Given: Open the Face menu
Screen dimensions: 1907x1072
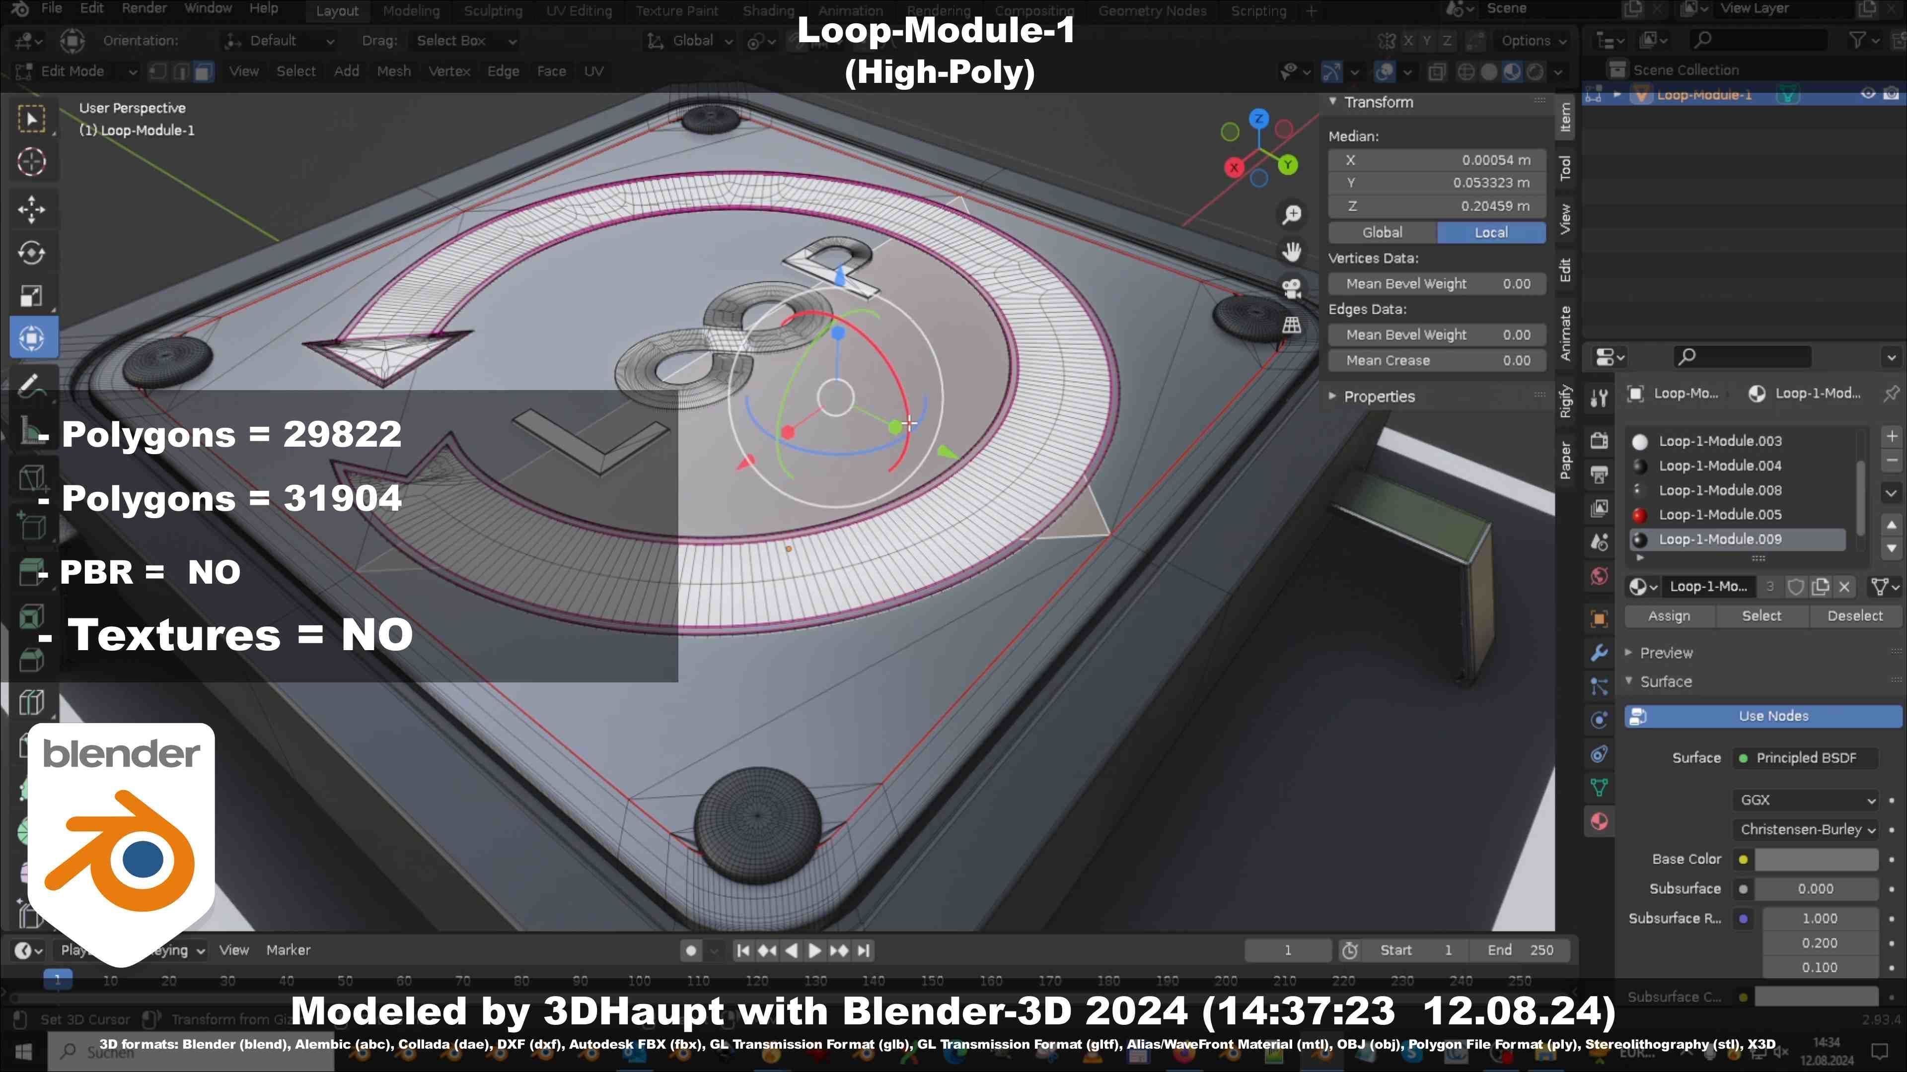Looking at the screenshot, I should pyautogui.click(x=551, y=71).
